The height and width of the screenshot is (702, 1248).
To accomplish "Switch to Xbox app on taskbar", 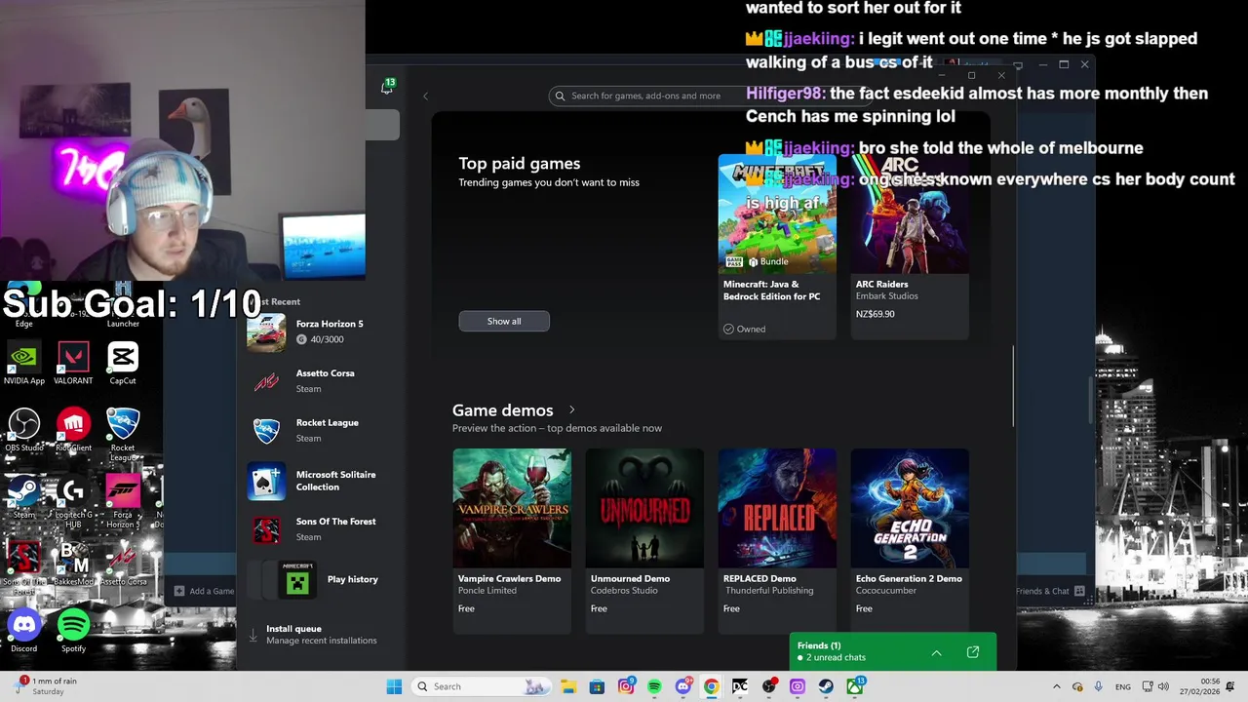I will click(x=855, y=686).
